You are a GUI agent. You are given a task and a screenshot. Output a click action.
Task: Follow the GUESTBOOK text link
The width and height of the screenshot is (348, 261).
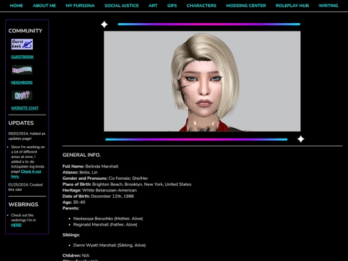23,57
